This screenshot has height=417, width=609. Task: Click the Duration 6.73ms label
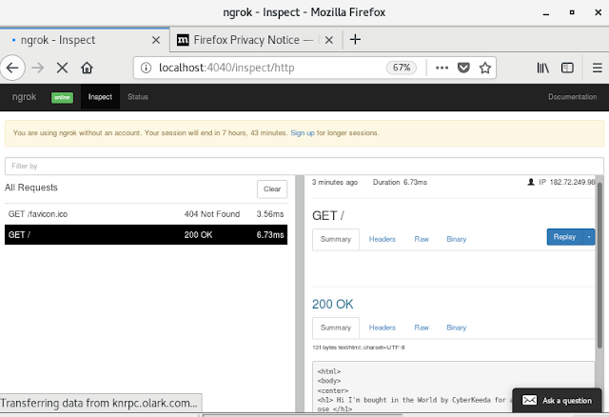pyautogui.click(x=400, y=182)
